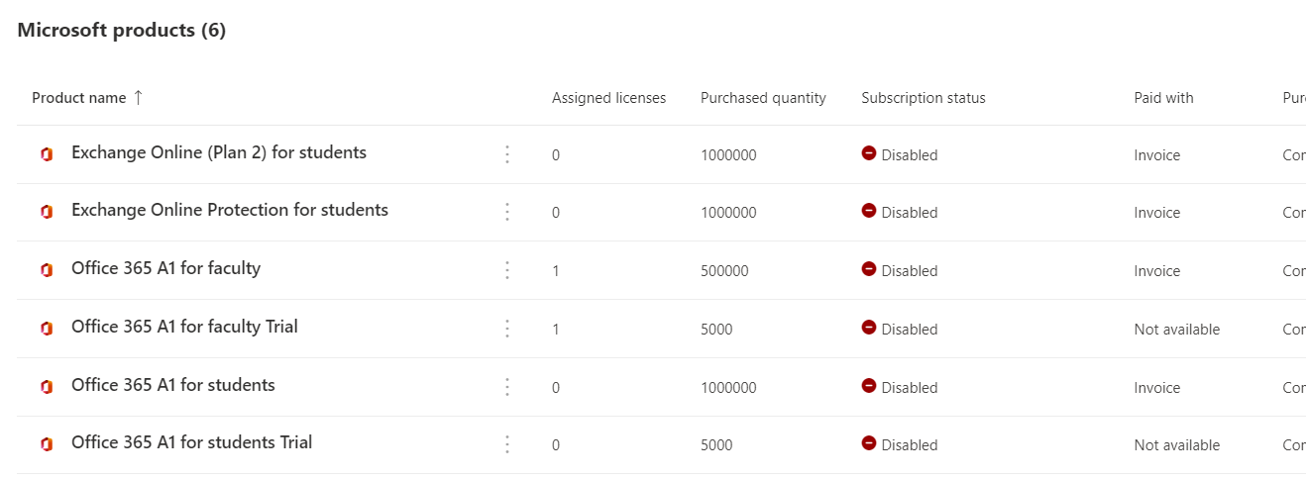The image size is (1306, 479).
Task: Open more actions for Office 365 A1 for students Trial
Action: pos(507,444)
